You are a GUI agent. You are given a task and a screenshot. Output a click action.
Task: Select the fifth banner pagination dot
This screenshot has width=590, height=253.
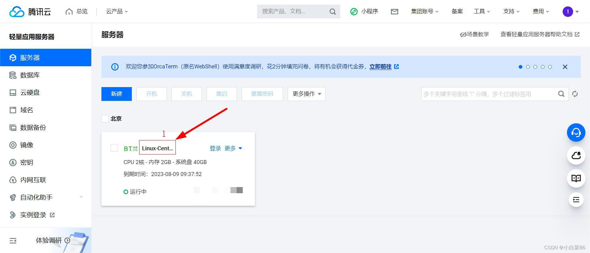click(x=550, y=67)
